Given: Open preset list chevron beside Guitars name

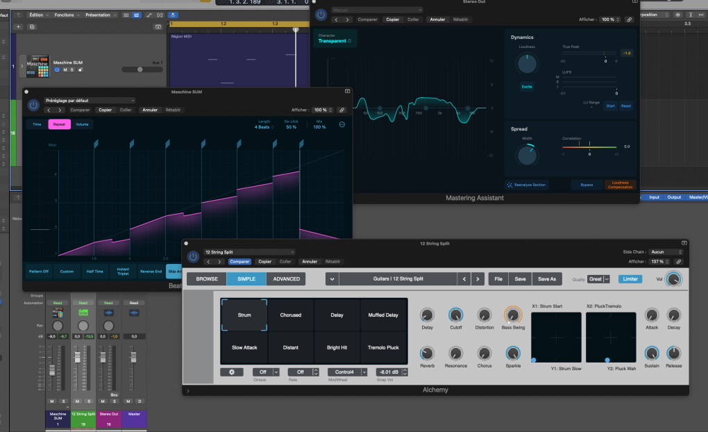Looking at the screenshot, I should point(332,279).
